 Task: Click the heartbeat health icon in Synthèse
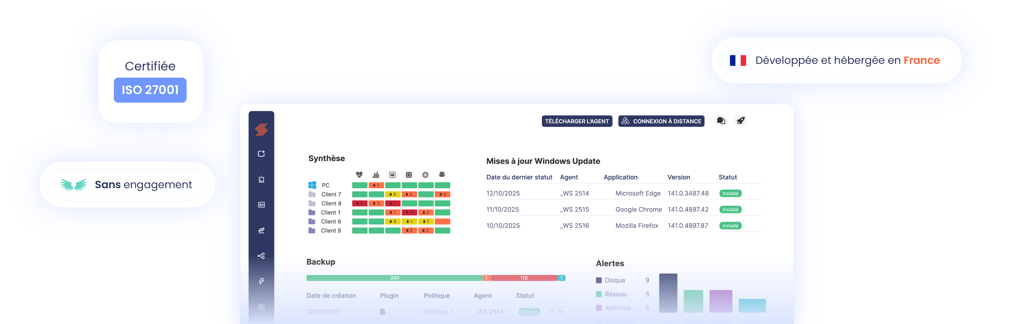click(359, 175)
